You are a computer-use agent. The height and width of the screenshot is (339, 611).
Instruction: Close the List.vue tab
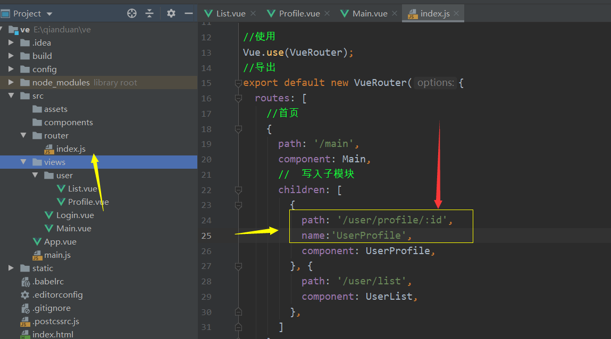(253, 14)
